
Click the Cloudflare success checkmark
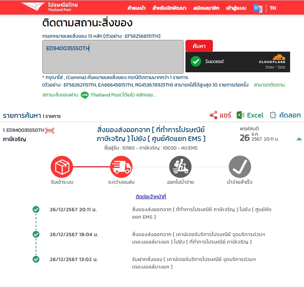tap(196, 61)
